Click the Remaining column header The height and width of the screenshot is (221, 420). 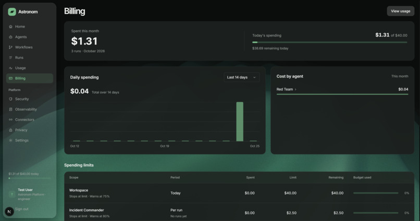336,177
